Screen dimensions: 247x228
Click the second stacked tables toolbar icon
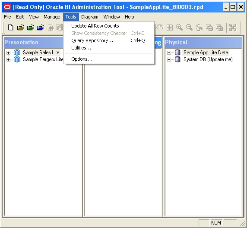219,28
